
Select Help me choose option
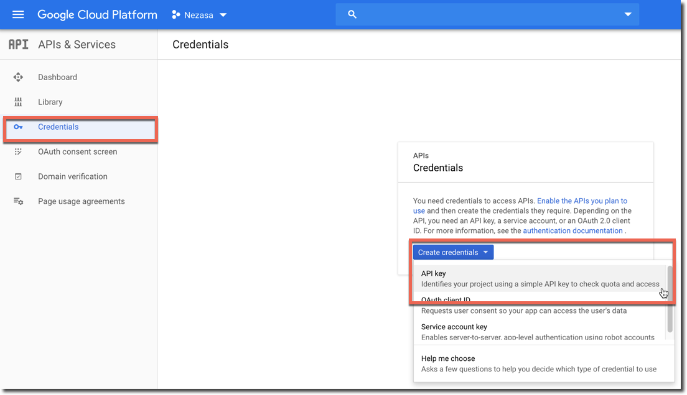[544, 363]
